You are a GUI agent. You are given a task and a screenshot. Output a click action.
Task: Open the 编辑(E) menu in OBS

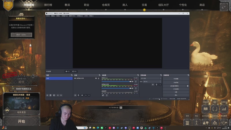53,16
